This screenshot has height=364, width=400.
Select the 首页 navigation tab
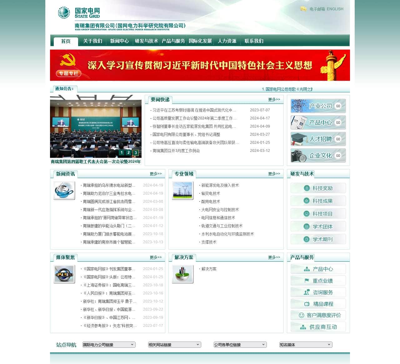pos(66,41)
